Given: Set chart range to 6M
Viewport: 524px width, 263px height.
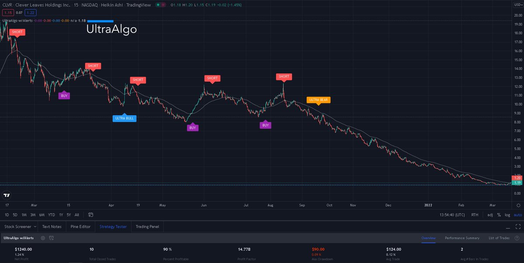Looking at the screenshot, I should pos(42,215).
